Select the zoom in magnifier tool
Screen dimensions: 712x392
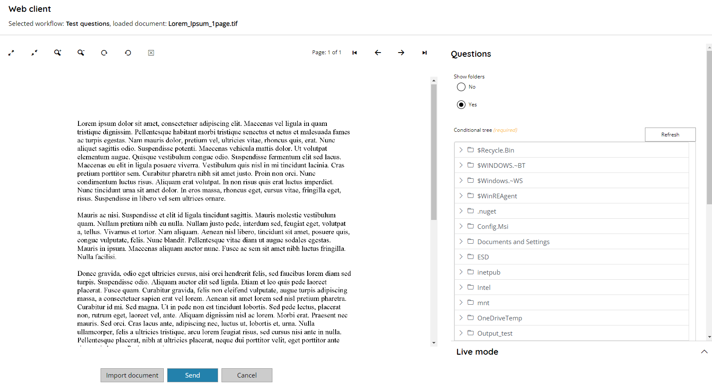(58, 53)
